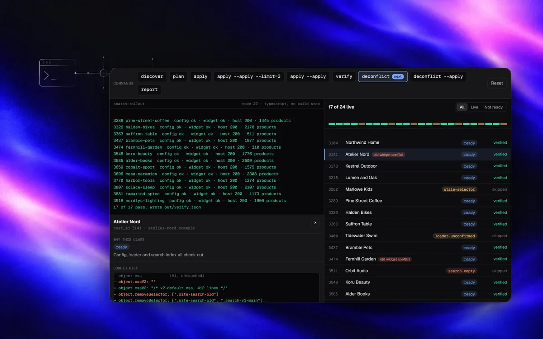Switch to the Live filter tab
This screenshot has width=543, height=339.
point(474,107)
